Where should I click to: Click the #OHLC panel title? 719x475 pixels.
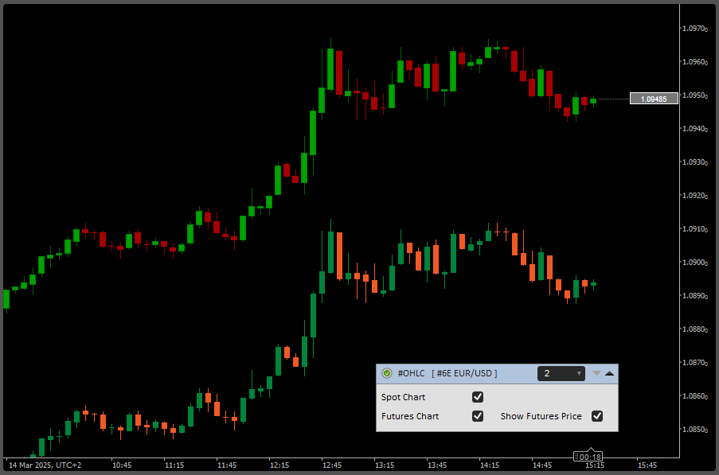(410, 373)
